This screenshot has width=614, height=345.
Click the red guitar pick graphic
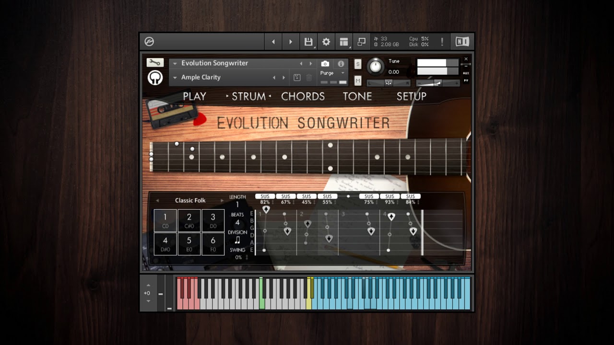(x=200, y=120)
